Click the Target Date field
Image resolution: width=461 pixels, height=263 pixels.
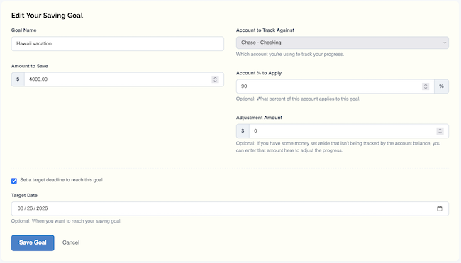click(230, 208)
